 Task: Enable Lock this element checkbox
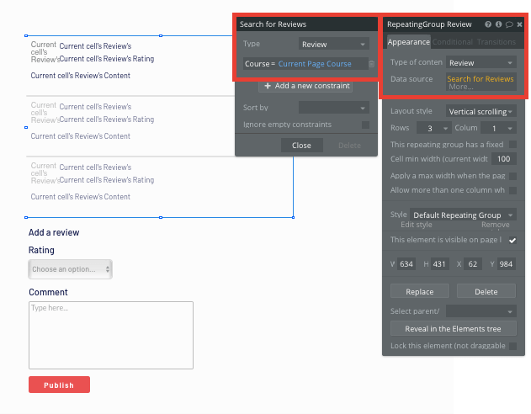(512, 346)
